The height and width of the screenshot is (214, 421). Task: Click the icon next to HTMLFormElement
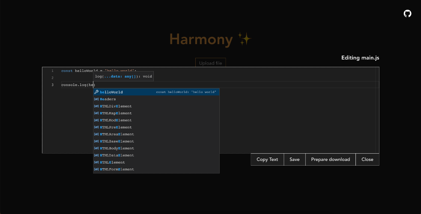click(96, 169)
